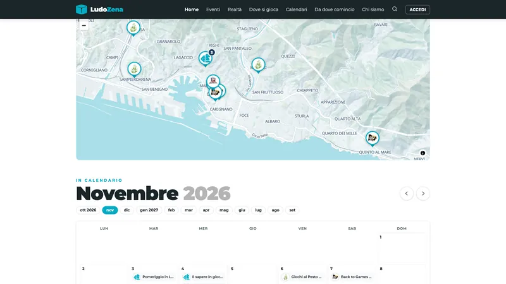This screenshot has width=506, height=284.
Task: Open the Giochi al Pesto event
Action: pyautogui.click(x=303, y=277)
